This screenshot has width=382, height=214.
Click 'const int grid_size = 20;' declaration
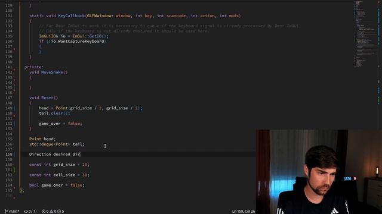point(59,165)
